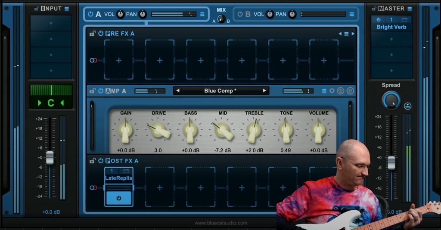This screenshot has height=230, width=441.
Task: Select previous amp preset arrow
Action: click(178, 90)
